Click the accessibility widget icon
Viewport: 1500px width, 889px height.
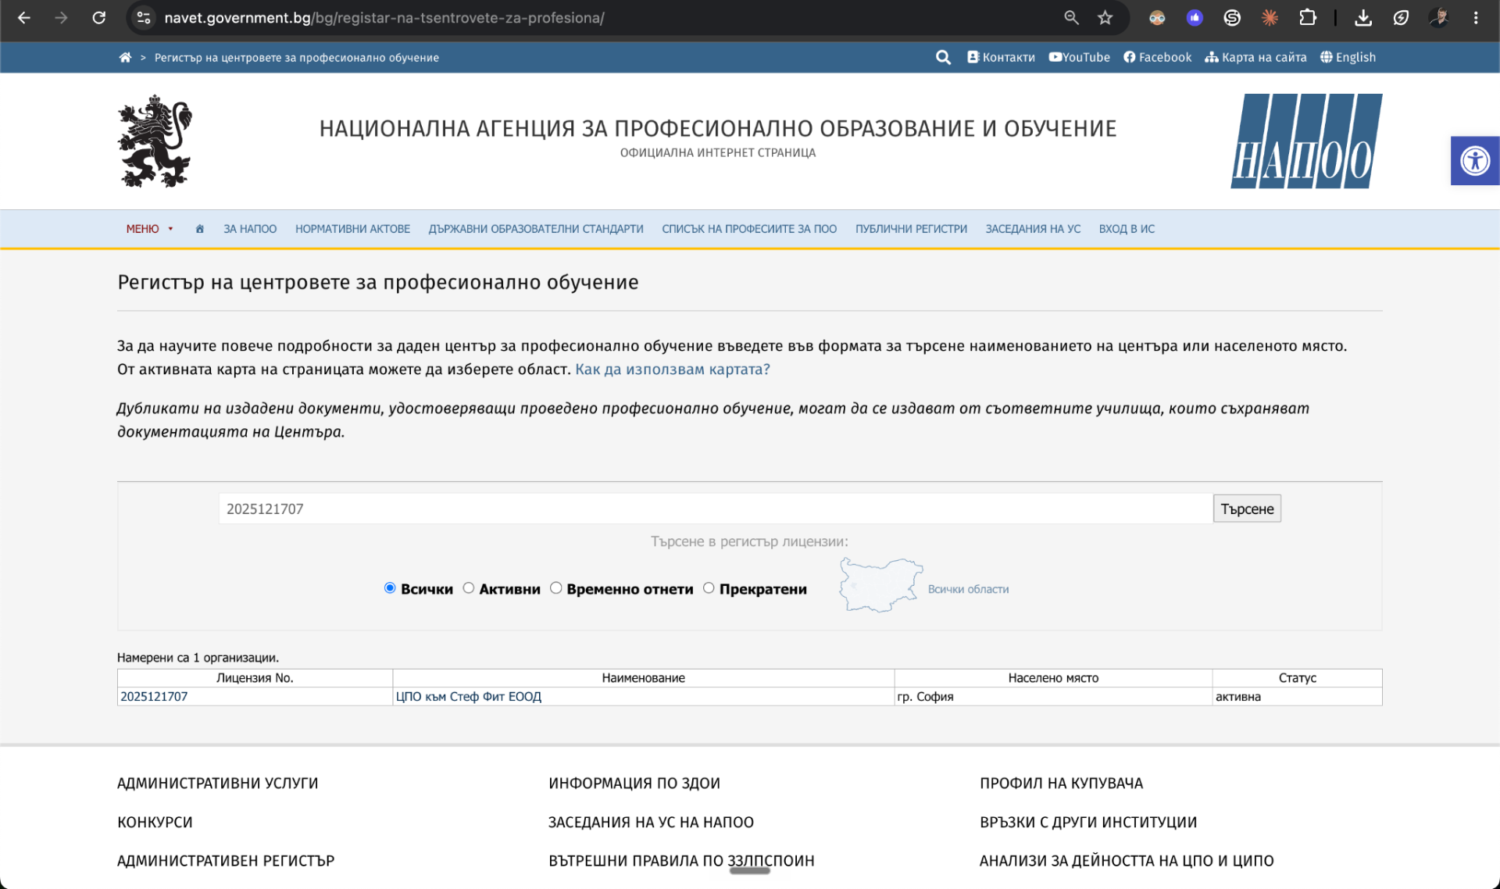coord(1475,161)
